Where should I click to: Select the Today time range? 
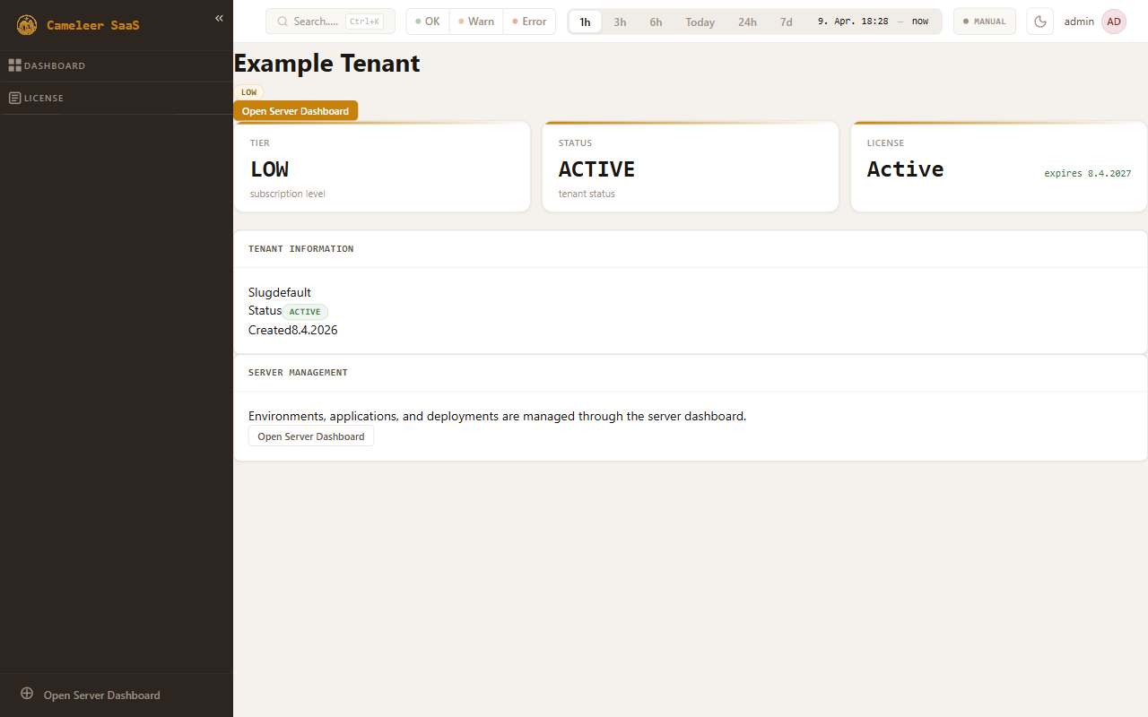coord(700,22)
